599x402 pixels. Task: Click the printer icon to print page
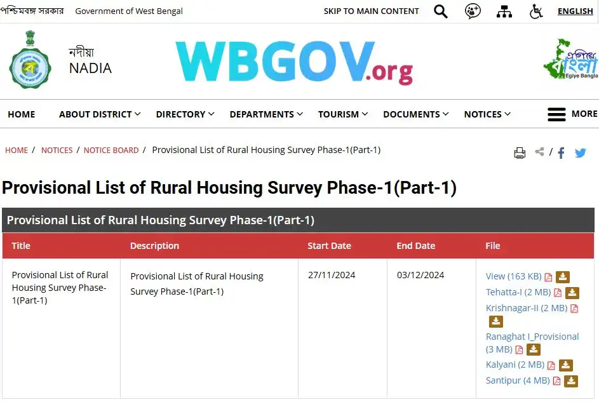click(520, 153)
